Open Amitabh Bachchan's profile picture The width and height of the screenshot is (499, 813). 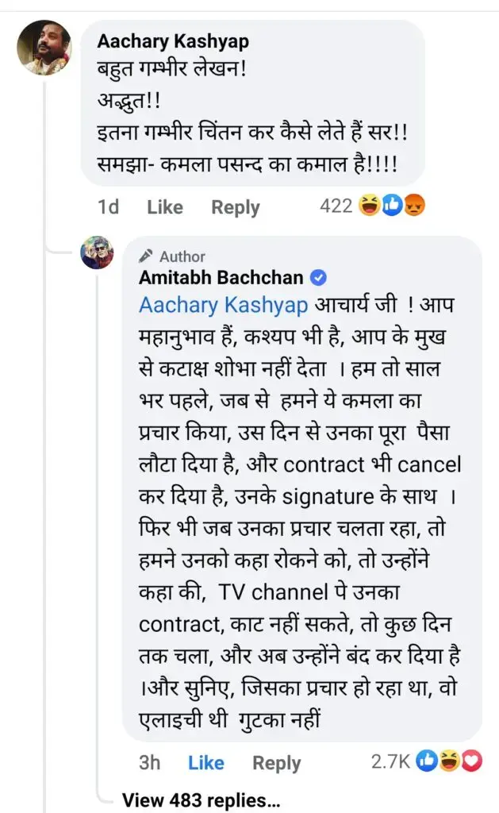(98, 254)
